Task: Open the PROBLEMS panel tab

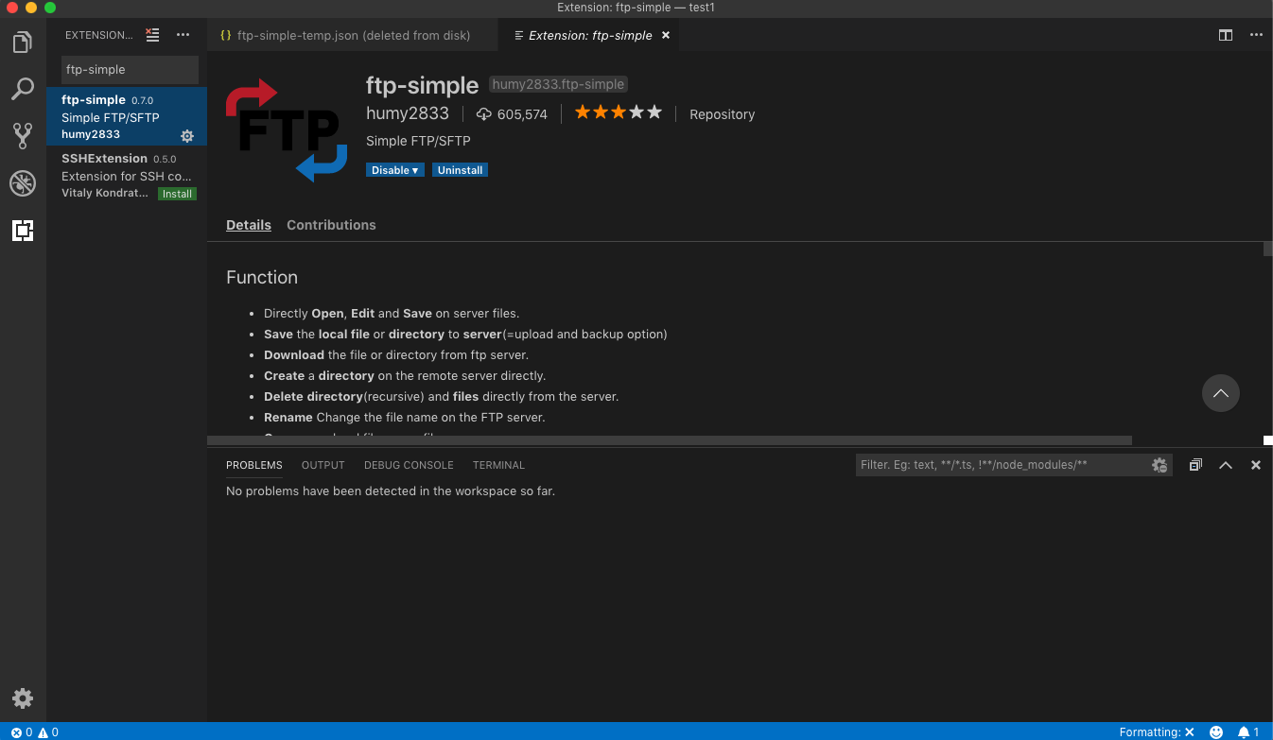Action: (254, 465)
